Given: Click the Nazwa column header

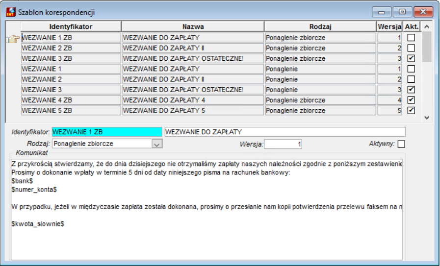Looking at the screenshot, I should pyautogui.click(x=193, y=26).
